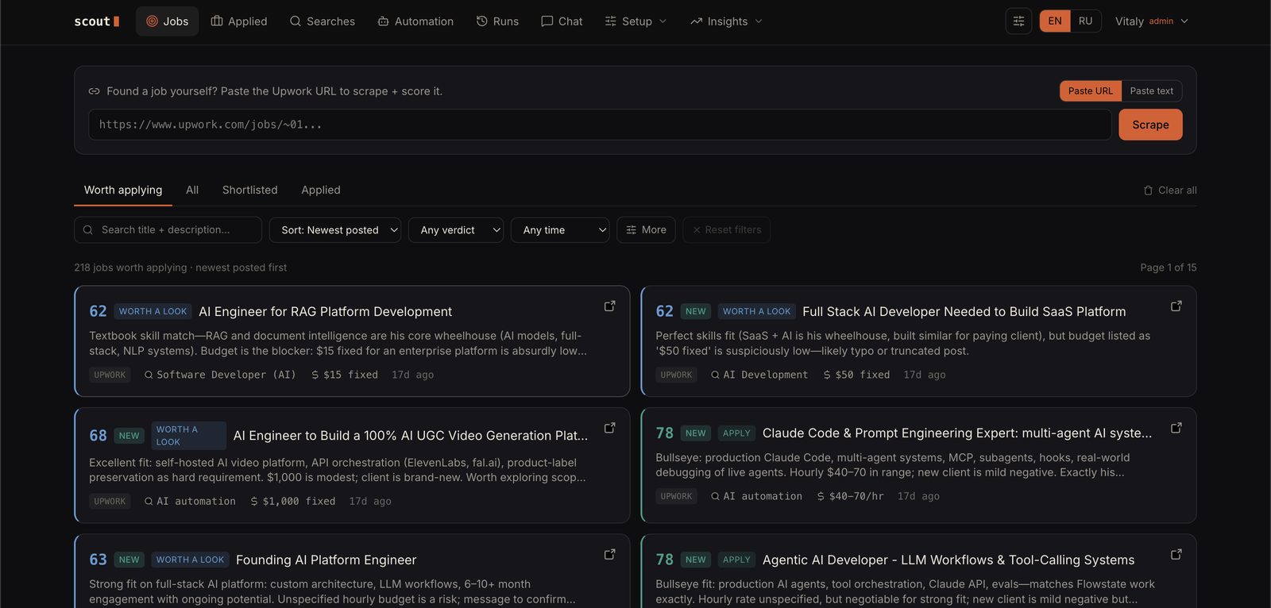Open the Setup dropdown menu
Image resolution: width=1271 pixels, height=608 pixels.
click(635, 21)
